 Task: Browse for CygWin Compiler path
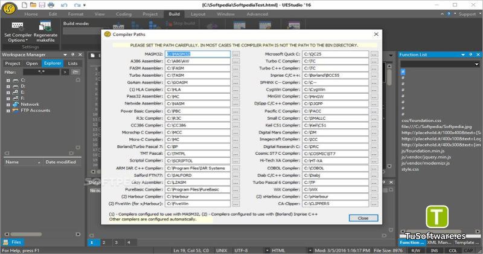pyautogui.click(x=374, y=90)
